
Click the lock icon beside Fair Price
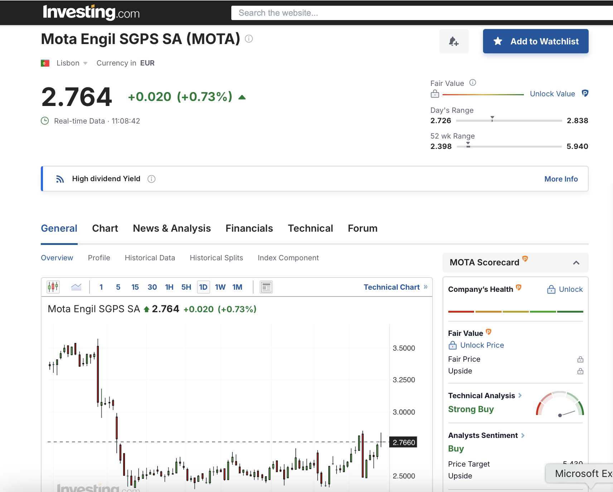click(x=580, y=359)
